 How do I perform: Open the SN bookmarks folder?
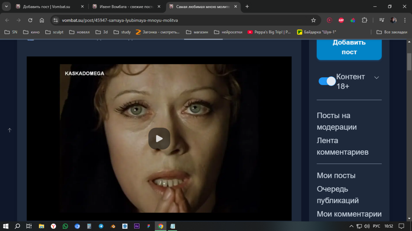(x=11, y=32)
